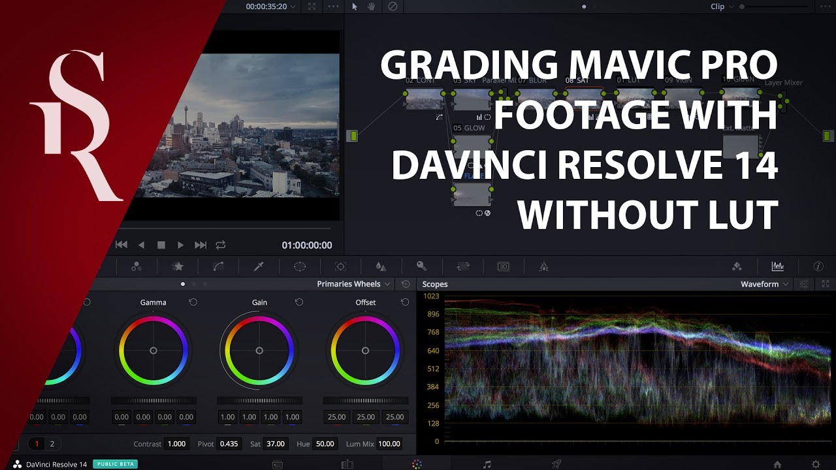This screenshot has height=470, width=836.
Task: Open the Qualifier eyedropper palette
Action: pos(259,266)
